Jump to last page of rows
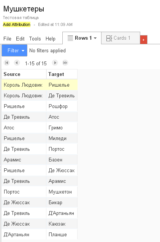The height and width of the screenshot is (242, 160). pos(65,63)
